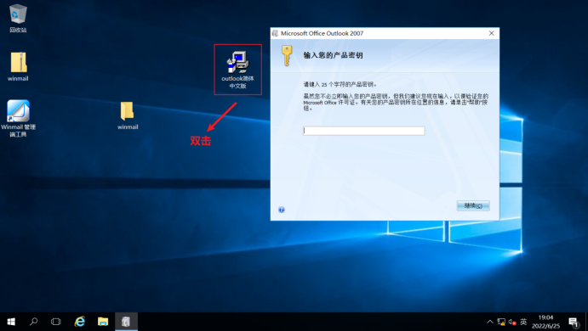Screen dimensions: 588x331
Task: Launch Internet Explorer from taskbar
Action: tap(80, 322)
